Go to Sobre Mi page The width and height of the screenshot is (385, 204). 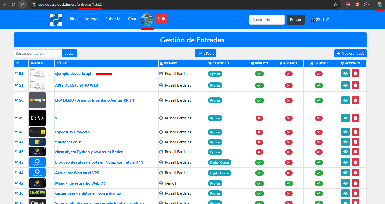point(113,19)
